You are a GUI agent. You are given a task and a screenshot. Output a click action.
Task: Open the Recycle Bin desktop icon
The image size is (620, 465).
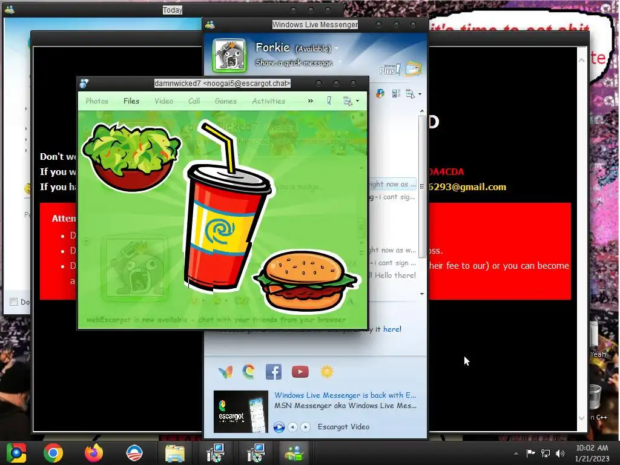click(595, 397)
